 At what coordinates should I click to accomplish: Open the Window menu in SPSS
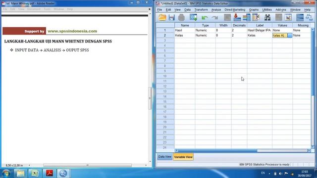[295, 10]
